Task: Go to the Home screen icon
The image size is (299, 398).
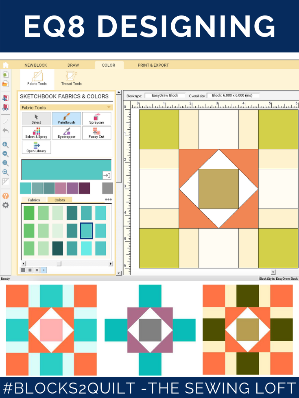Action: (5, 65)
